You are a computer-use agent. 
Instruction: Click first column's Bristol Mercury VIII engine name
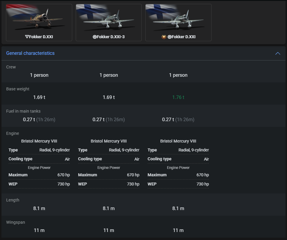[39, 141]
